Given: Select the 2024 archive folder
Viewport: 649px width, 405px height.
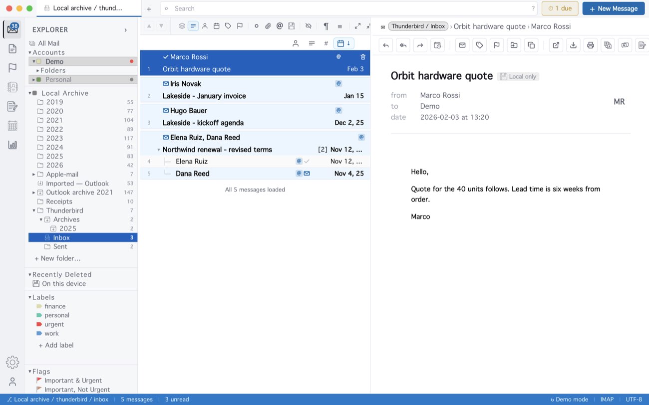Looking at the screenshot, I should (82, 147).
